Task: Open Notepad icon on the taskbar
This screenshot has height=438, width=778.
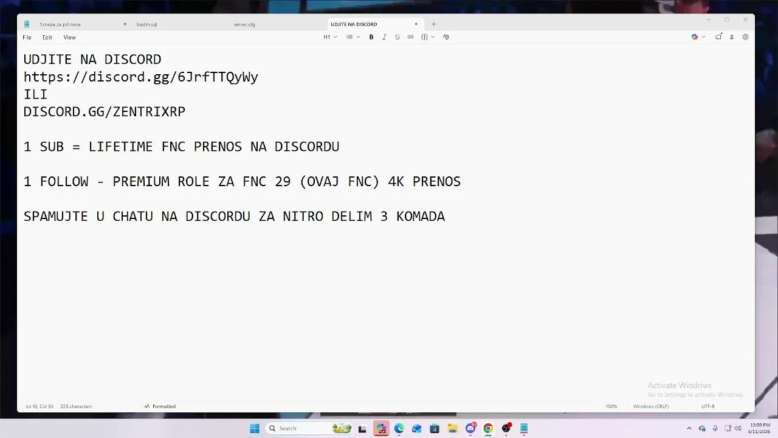Action: [524, 428]
